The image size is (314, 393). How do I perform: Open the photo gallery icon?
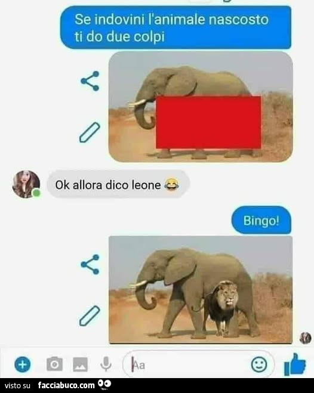[80, 364]
